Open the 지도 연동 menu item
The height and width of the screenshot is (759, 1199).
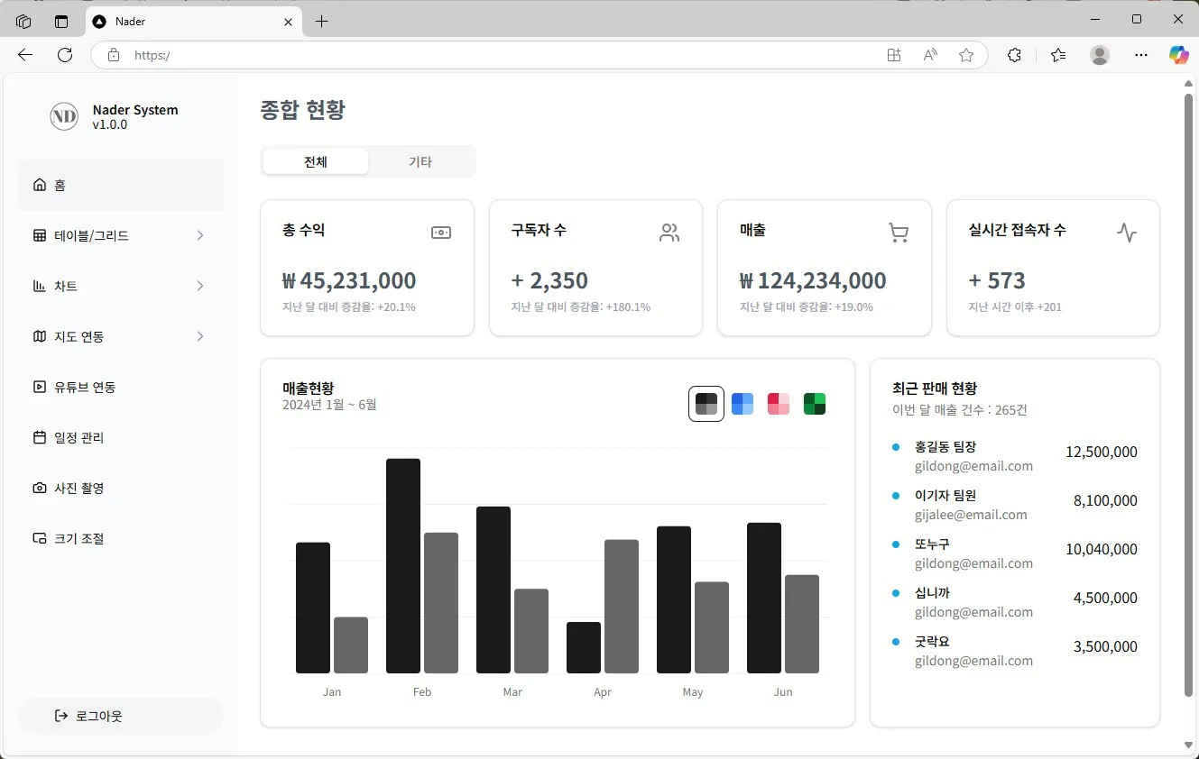click(121, 336)
